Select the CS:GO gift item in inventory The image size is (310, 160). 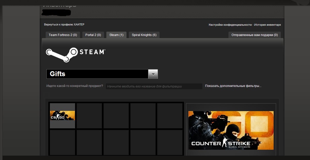click(x=62, y=116)
